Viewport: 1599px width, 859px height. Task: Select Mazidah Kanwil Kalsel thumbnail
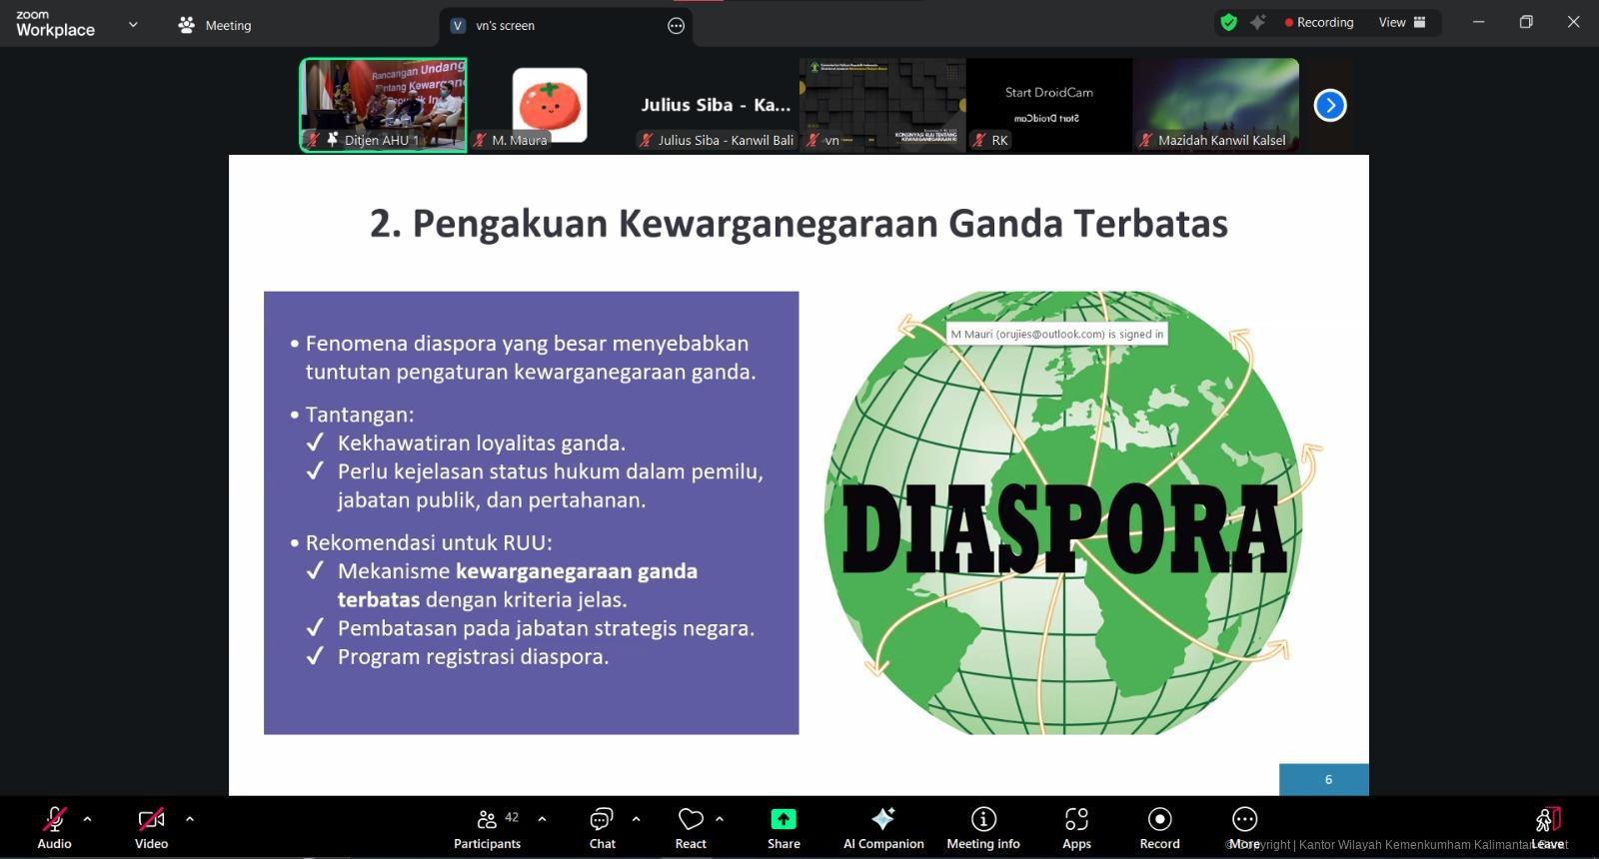(x=1216, y=105)
